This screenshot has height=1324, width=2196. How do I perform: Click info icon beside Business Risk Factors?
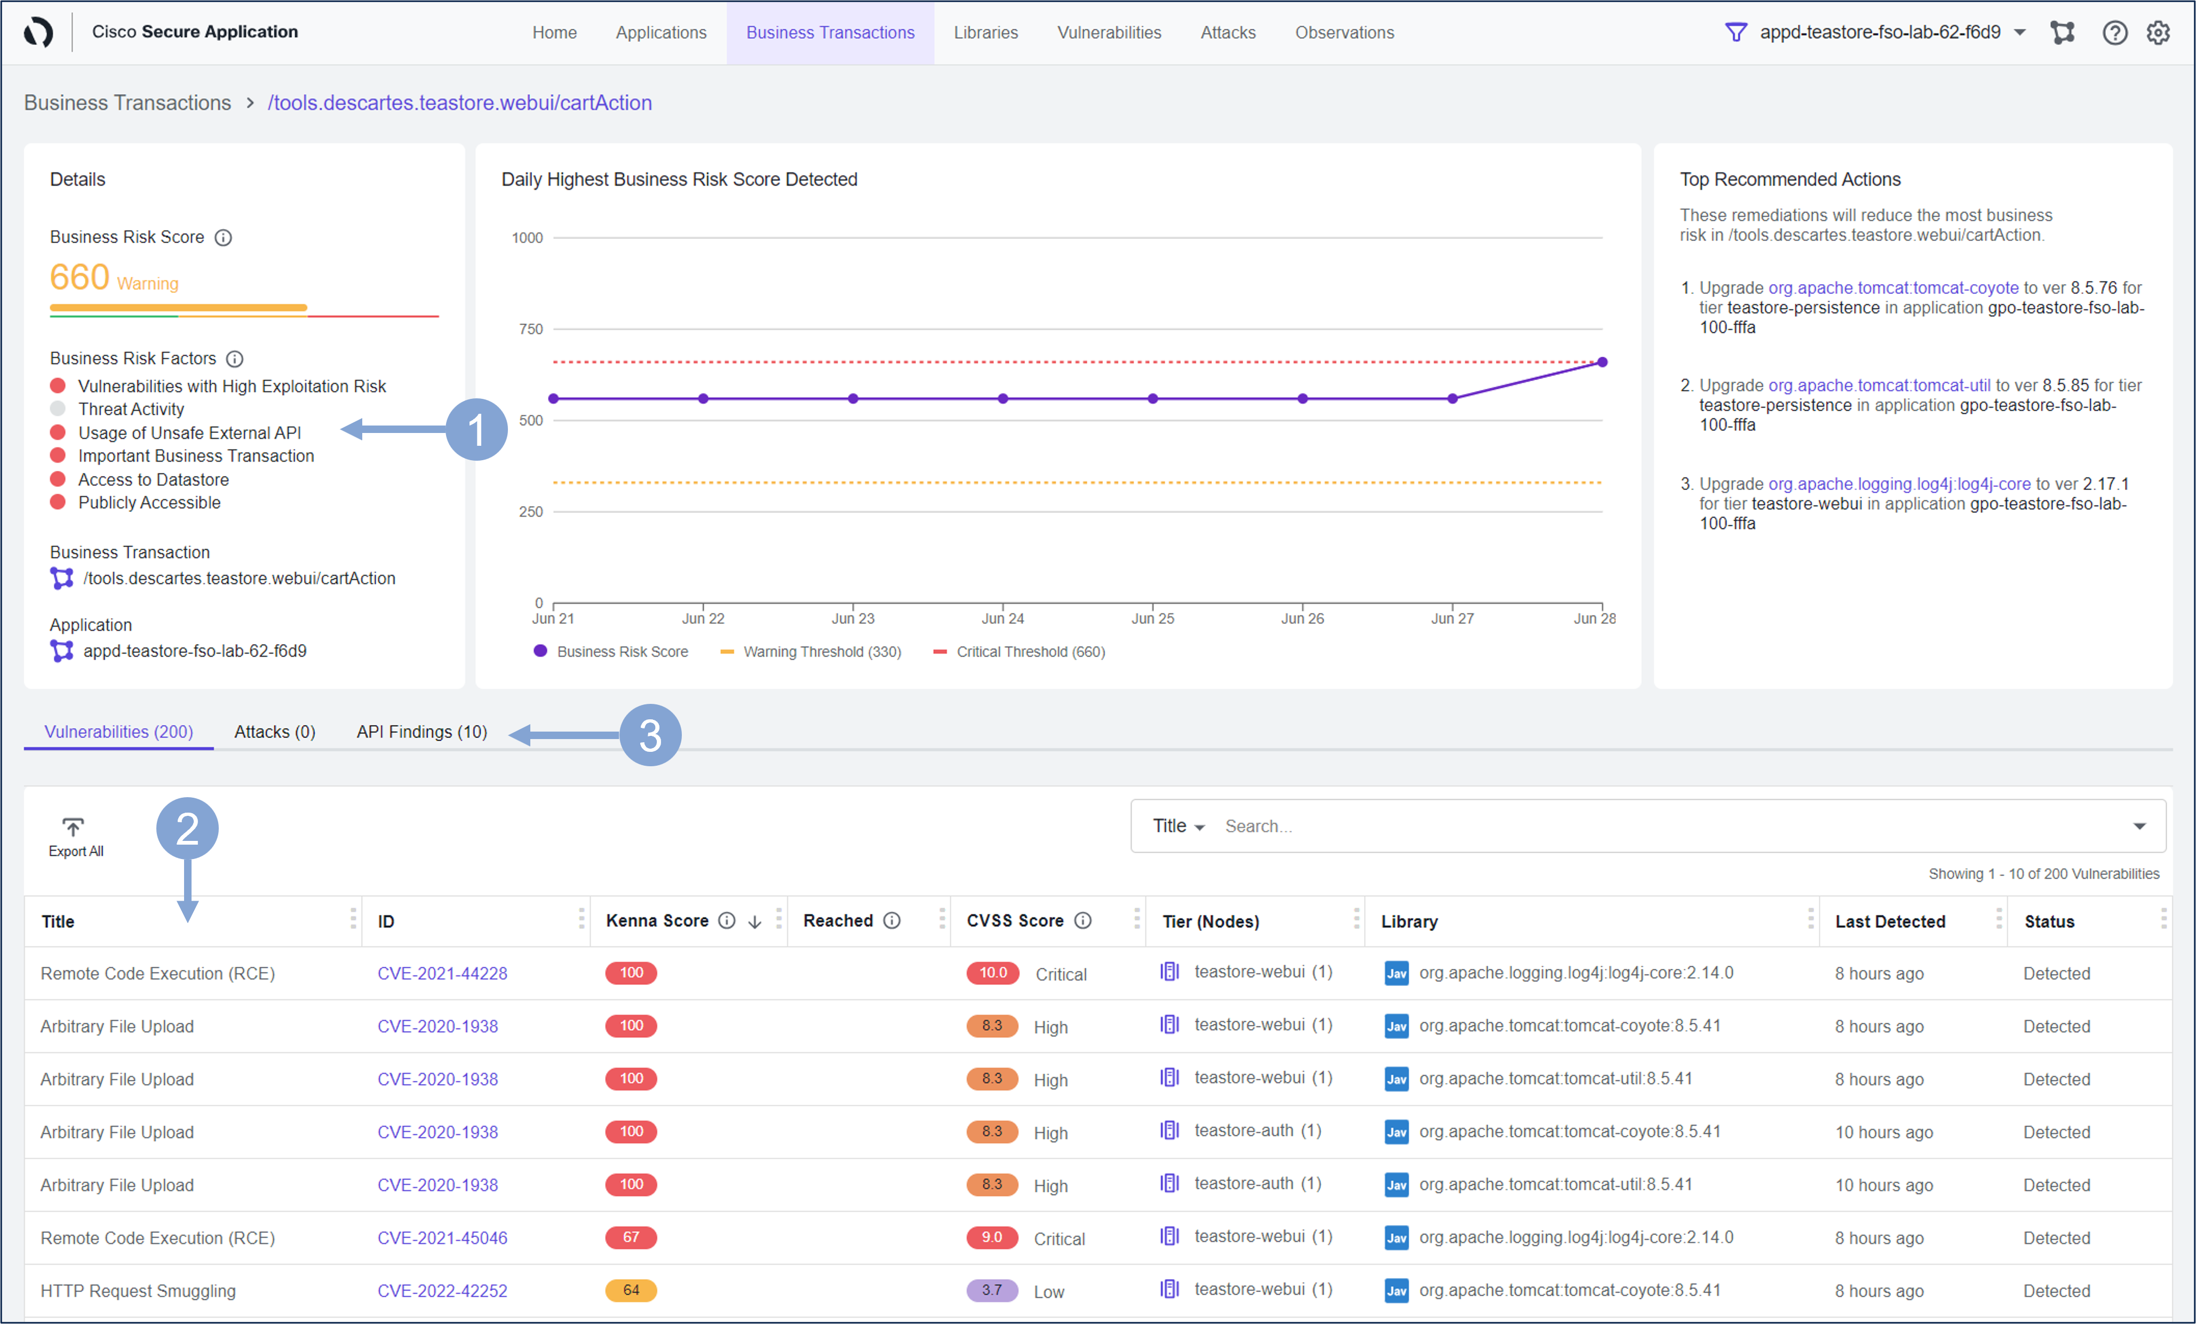234,359
